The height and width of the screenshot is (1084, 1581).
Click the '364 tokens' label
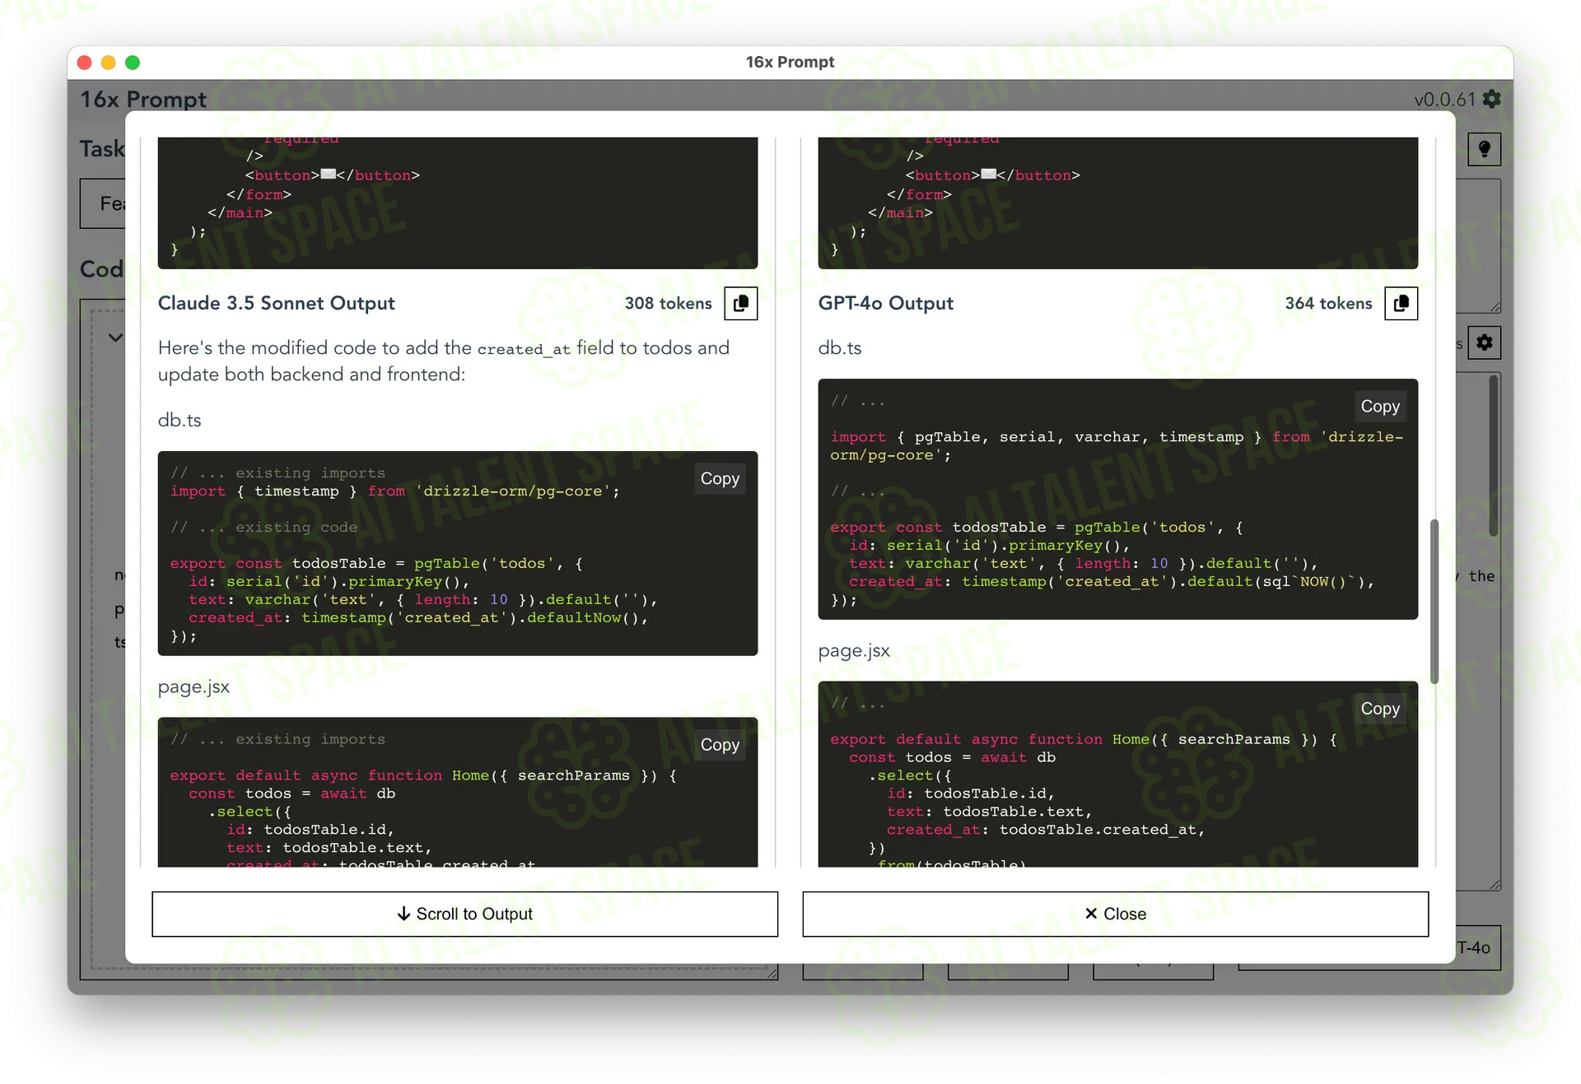pos(1328,304)
